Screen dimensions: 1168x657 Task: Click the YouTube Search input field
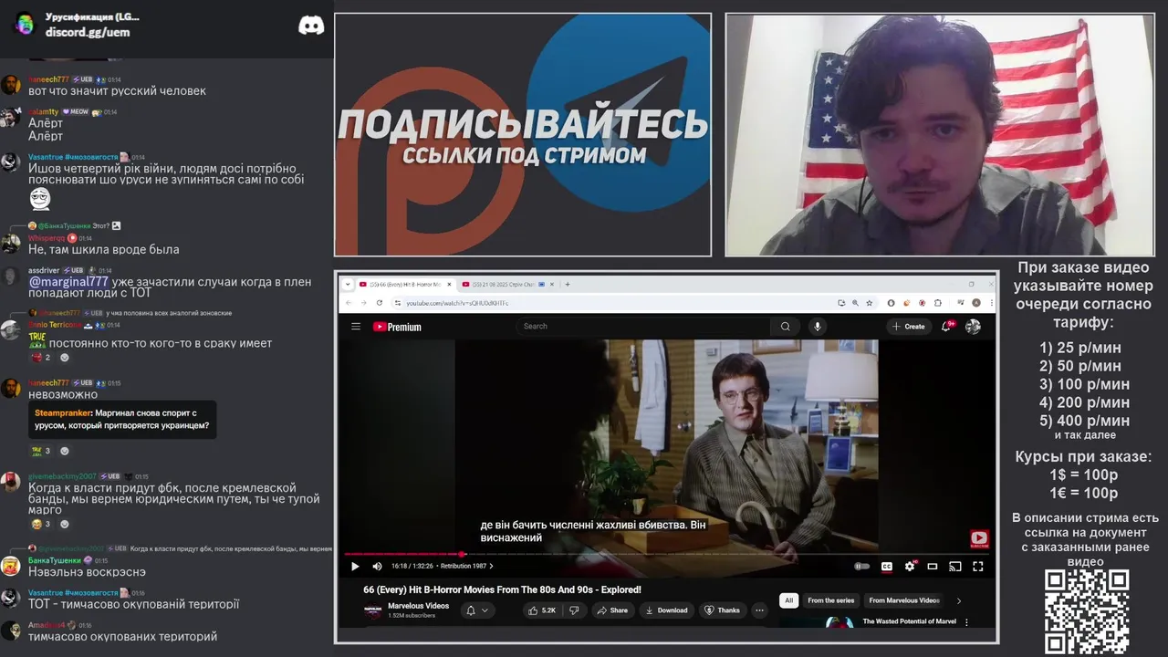643,327
